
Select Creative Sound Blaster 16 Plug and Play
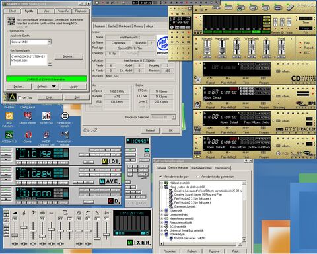(198, 194)
